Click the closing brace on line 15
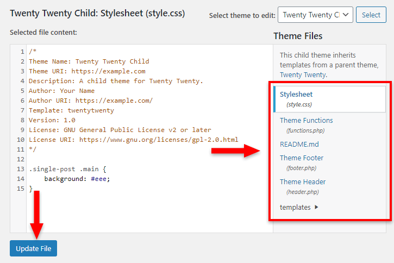Viewport: 394px width, 263px height. pyautogui.click(x=30, y=189)
